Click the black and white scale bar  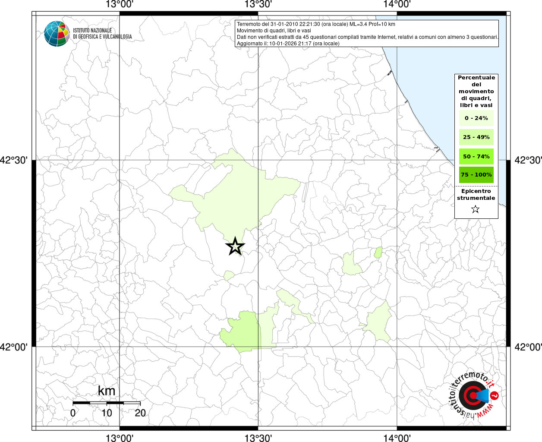click(107, 403)
